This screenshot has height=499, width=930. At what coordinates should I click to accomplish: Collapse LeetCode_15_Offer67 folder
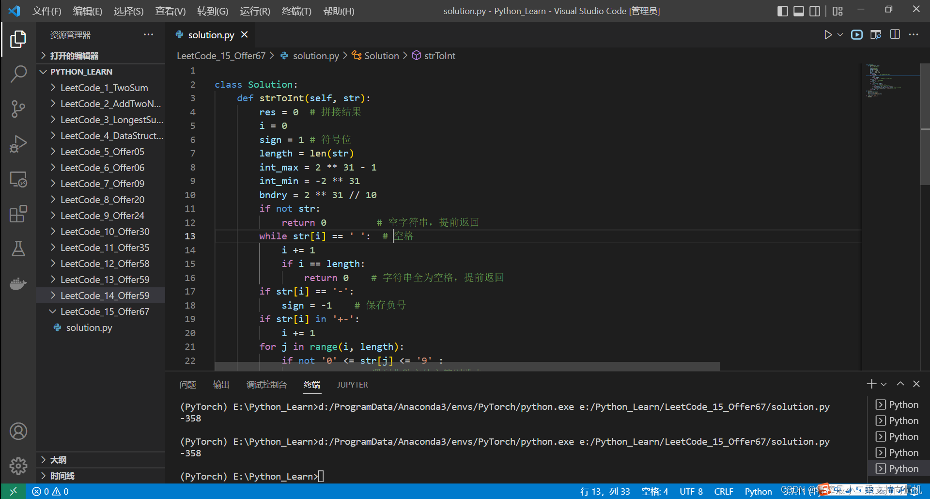pos(101,312)
